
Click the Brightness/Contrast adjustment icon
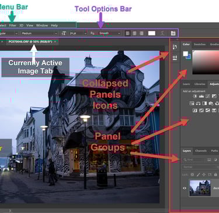pos(195,96)
